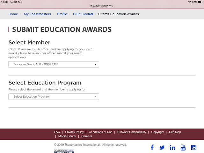Expand the Donovan Grant member dropdown
This screenshot has height=153, width=204.
(54, 64)
